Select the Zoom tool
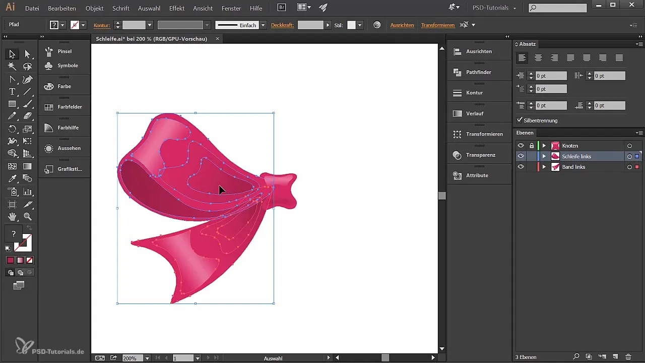 28,217
